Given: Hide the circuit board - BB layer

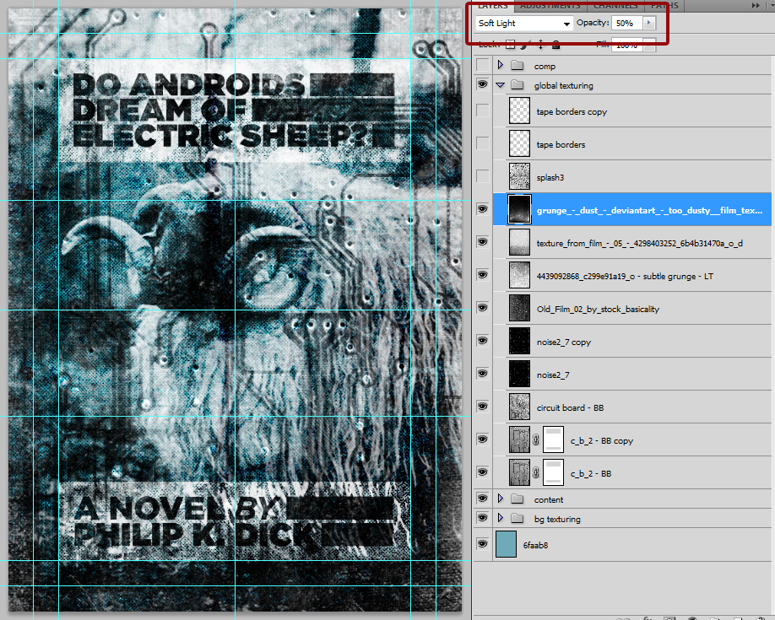Looking at the screenshot, I should pyautogui.click(x=482, y=407).
